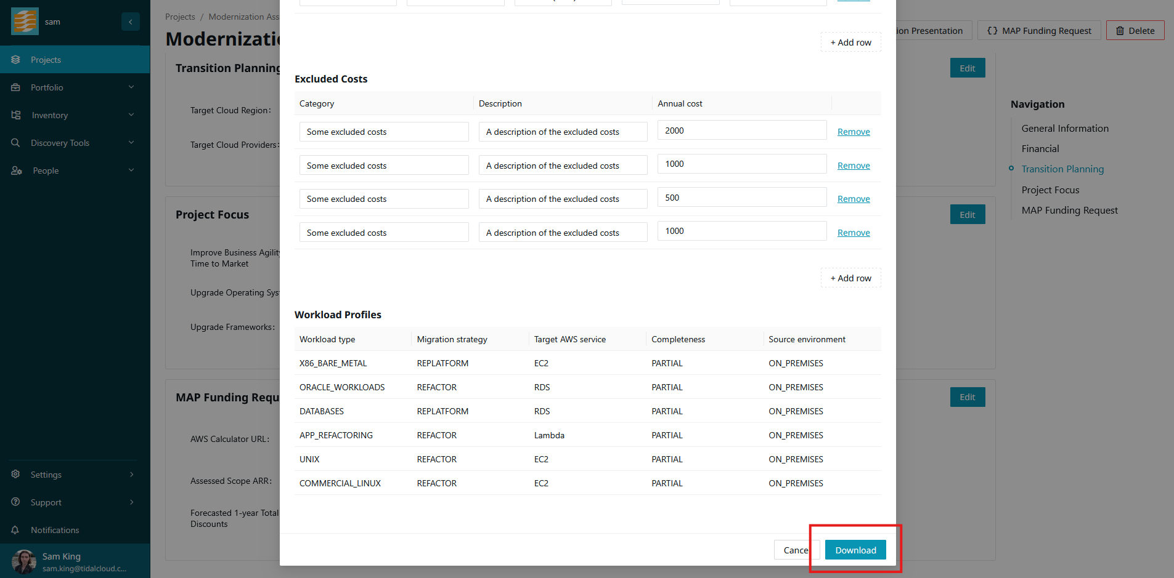Go to Project Focus in Navigation

[1051, 190]
